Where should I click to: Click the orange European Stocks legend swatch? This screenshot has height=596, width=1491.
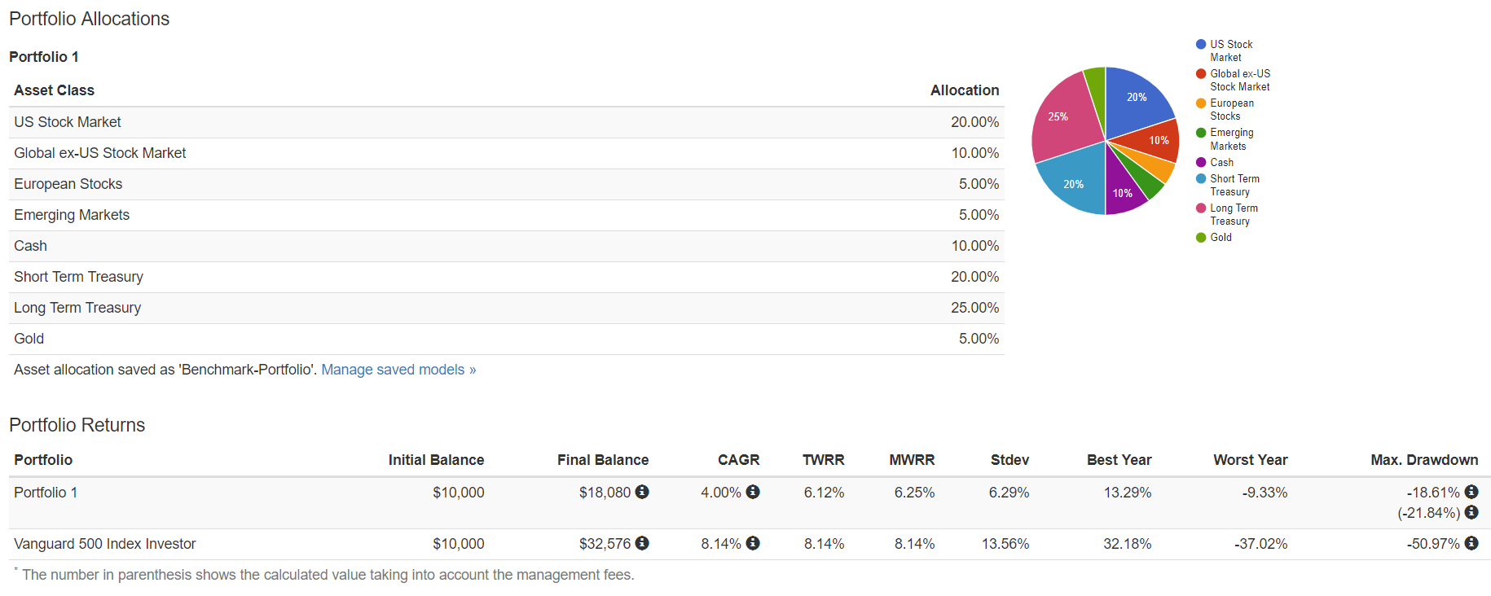1201,103
